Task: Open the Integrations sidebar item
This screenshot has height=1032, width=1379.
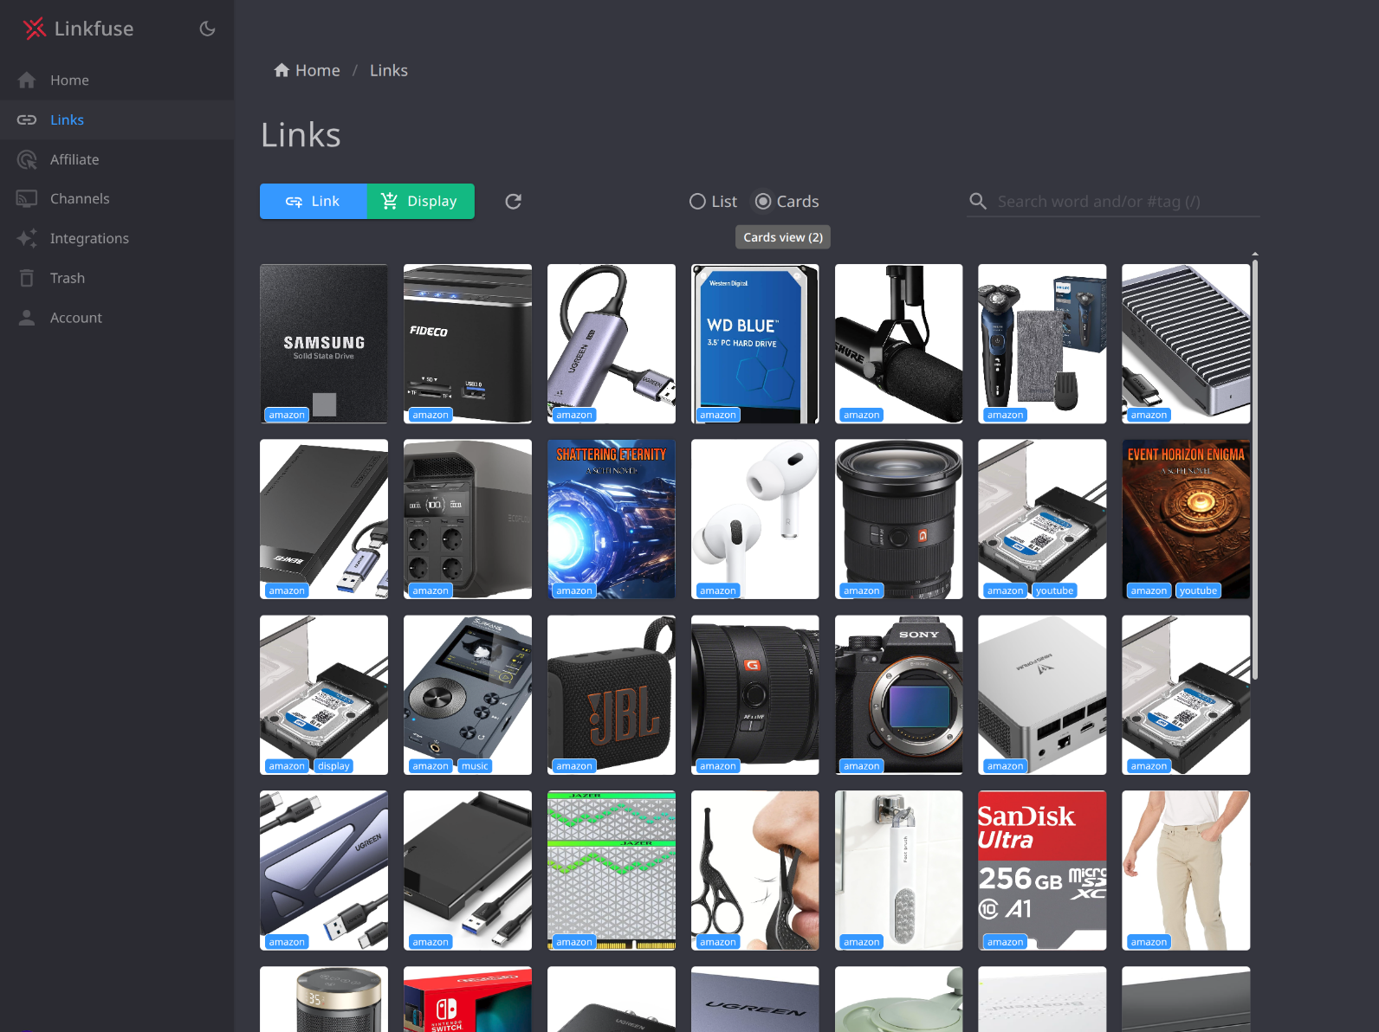Action: coord(89,238)
